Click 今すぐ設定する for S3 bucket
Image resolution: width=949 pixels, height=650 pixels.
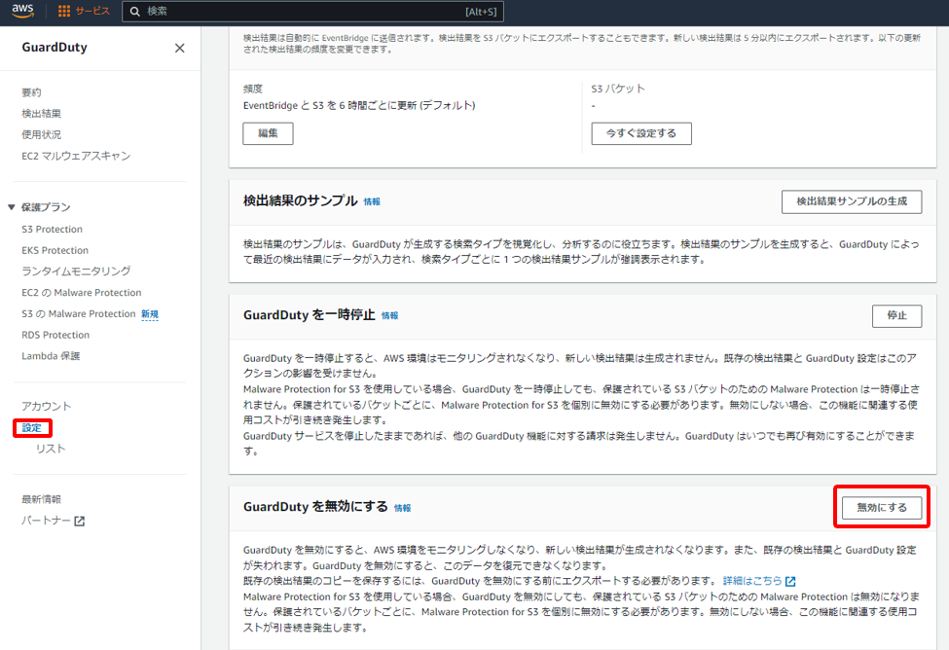(641, 133)
